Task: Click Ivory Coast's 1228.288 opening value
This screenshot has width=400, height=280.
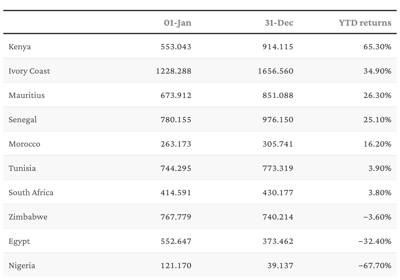Action: point(173,71)
